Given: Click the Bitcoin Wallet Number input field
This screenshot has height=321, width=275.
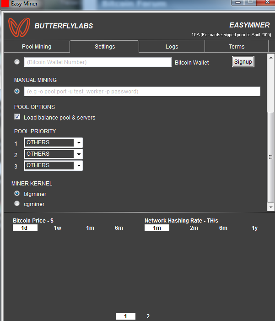Looking at the screenshot, I should pos(98,62).
